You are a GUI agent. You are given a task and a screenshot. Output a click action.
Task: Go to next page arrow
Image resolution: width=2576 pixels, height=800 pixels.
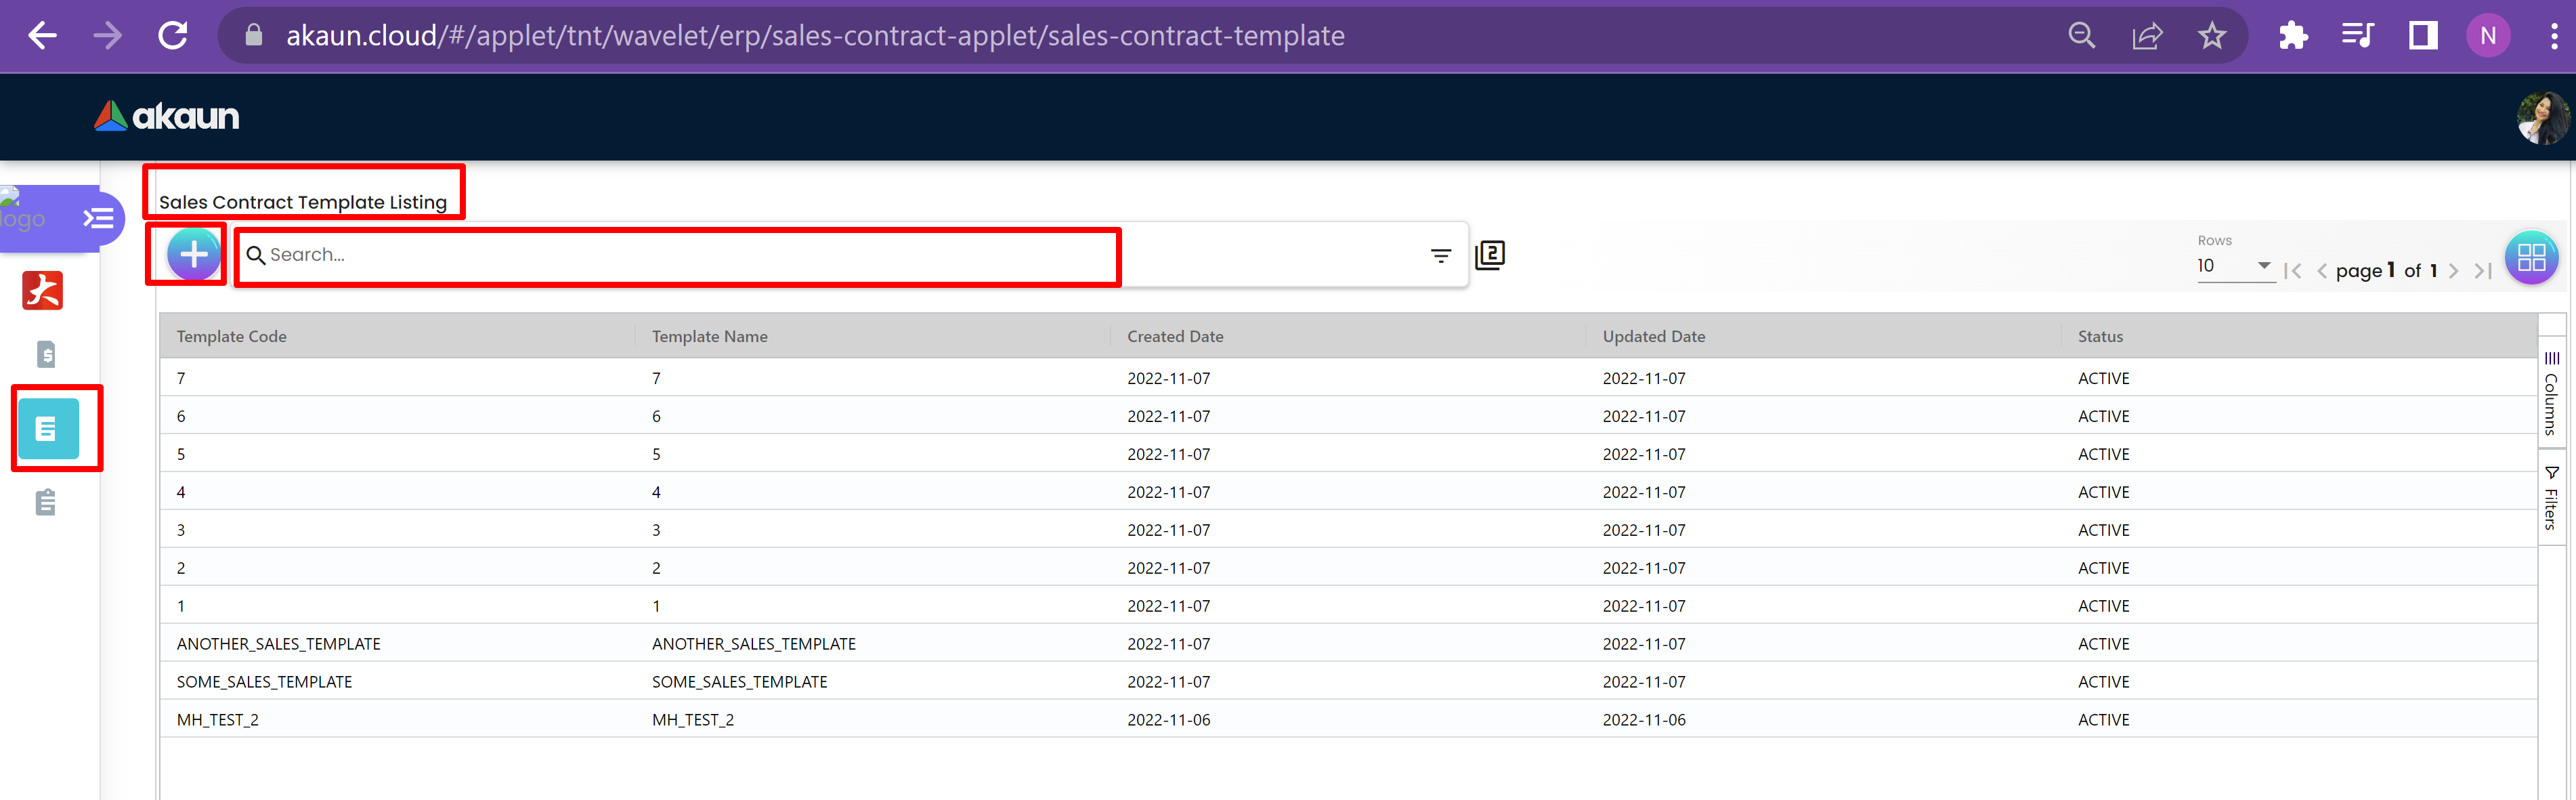(2453, 271)
